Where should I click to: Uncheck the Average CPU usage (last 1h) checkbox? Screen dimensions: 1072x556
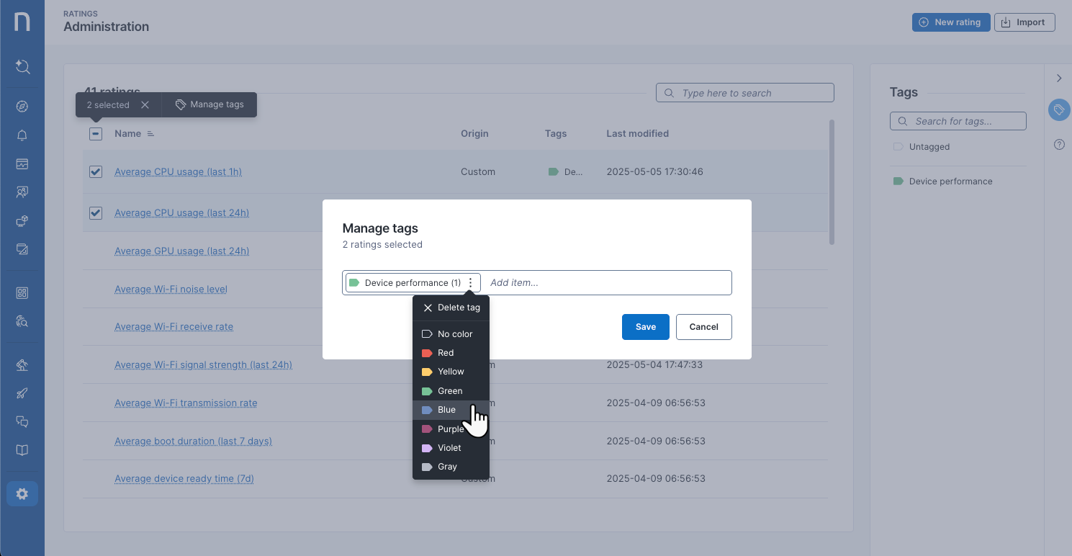(95, 171)
